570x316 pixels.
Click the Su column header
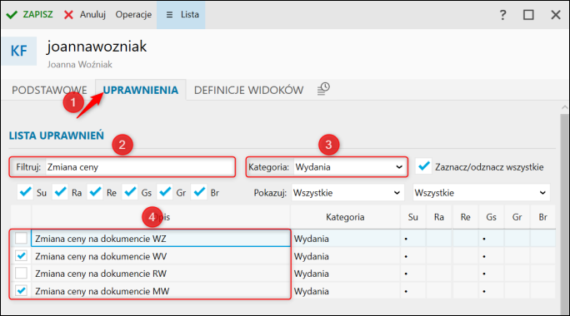coord(413,217)
